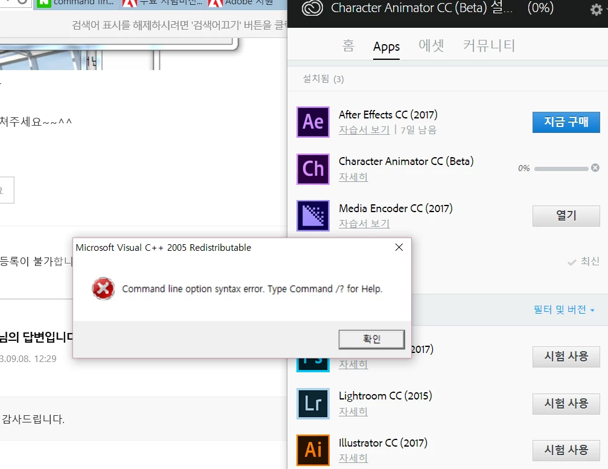The image size is (608, 469).
Task: Click the After Effects CC app icon
Action: coord(313,122)
